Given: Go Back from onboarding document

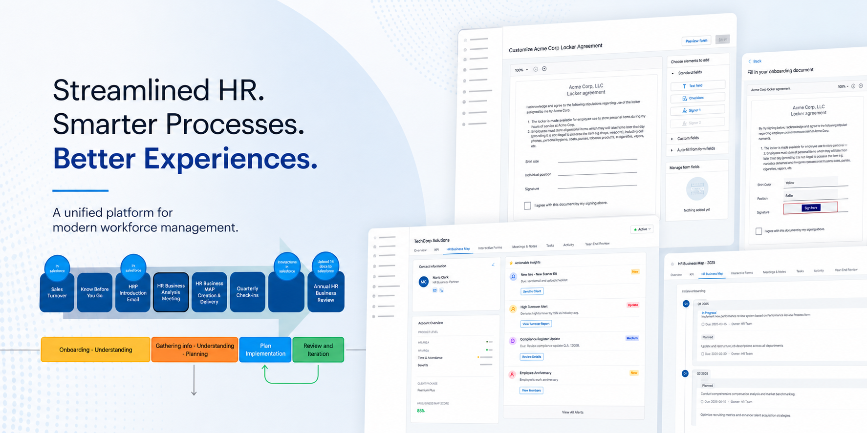Looking at the screenshot, I should [755, 62].
